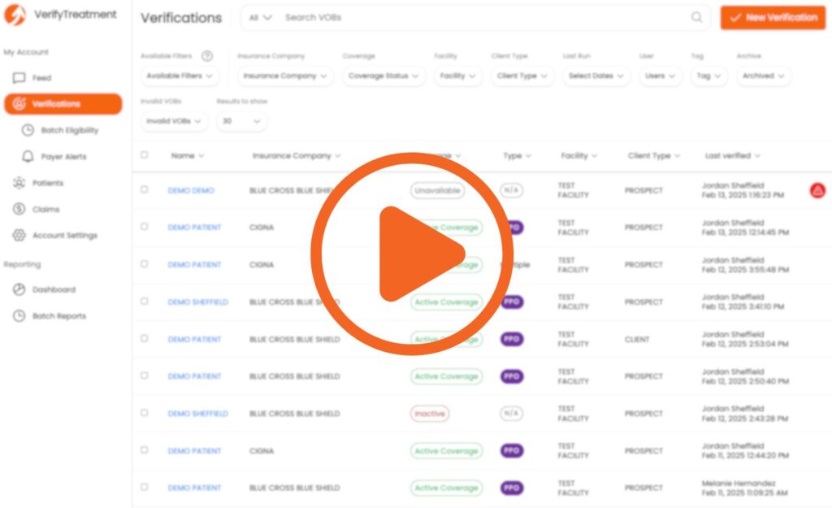The height and width of the screenshot is (508, 832).
Task: Open the Results to show dropdown
Action: [x=241, y=121]
